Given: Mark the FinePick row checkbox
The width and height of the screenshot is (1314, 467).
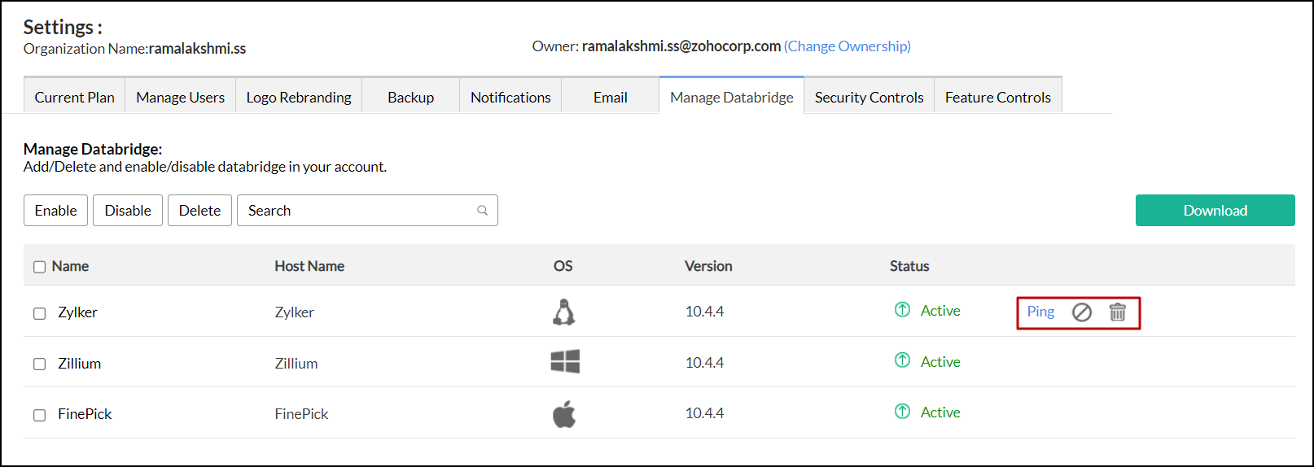Looking at the screenshot, I should pos(39,415).
